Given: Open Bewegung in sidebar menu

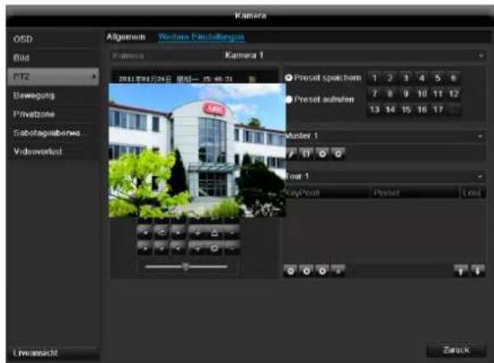Looking at the screenshot, I should (x=53, y=96).
